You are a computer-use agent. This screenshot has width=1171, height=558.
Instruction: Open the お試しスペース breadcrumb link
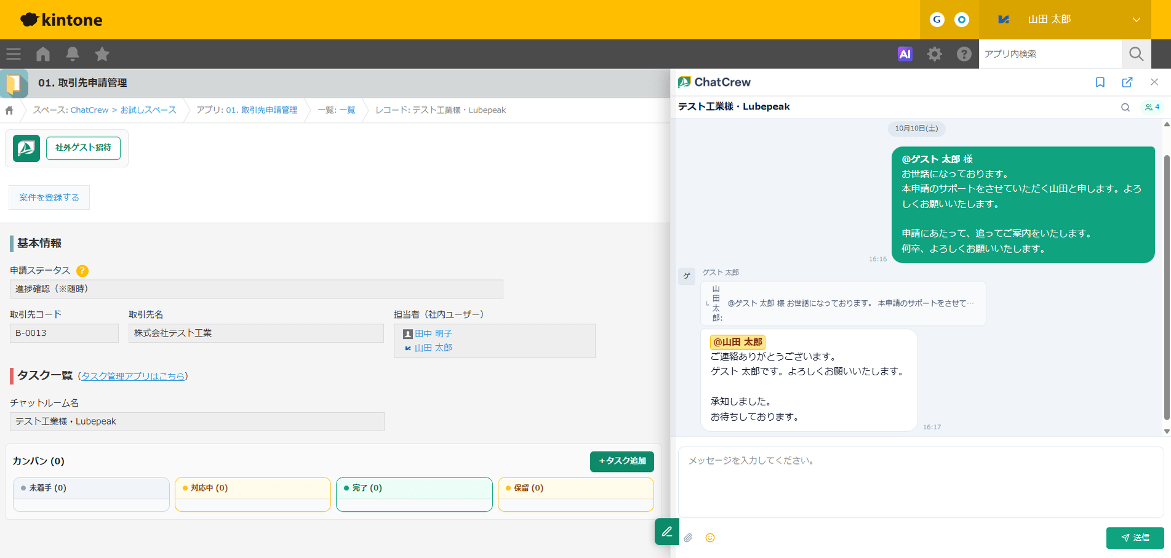[x=148, y=110]
